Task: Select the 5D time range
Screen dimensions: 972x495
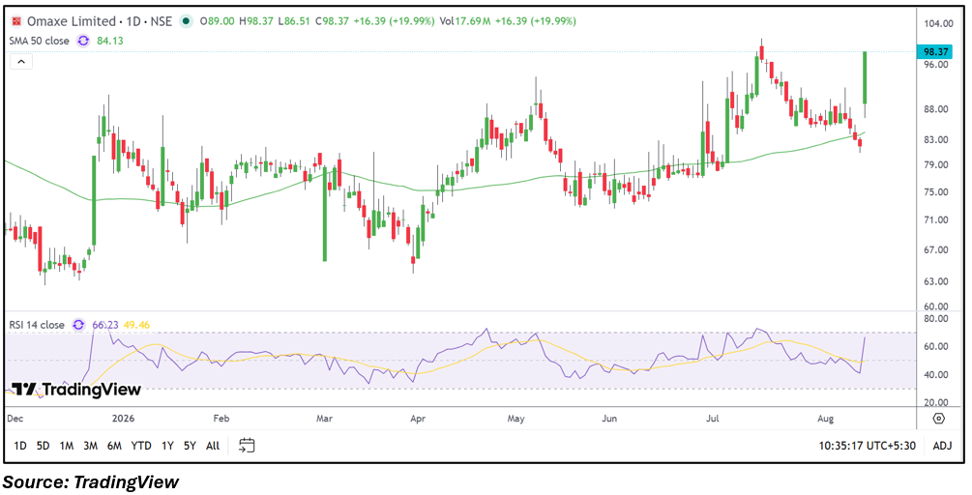Action: tap(43, 446)
